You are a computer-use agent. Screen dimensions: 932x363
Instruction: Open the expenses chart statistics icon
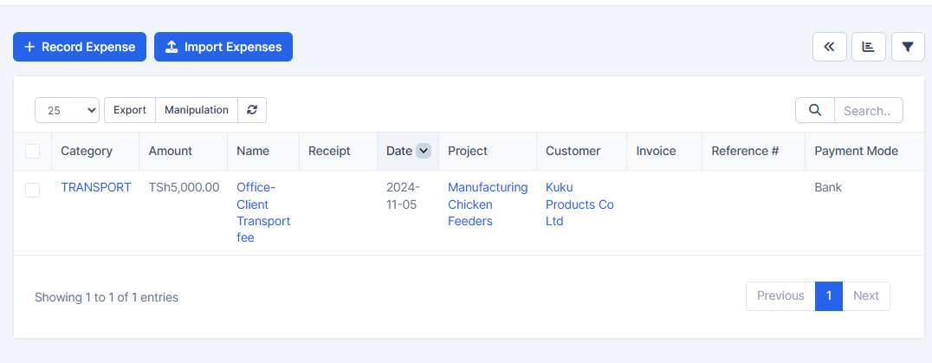click(868, 47)
